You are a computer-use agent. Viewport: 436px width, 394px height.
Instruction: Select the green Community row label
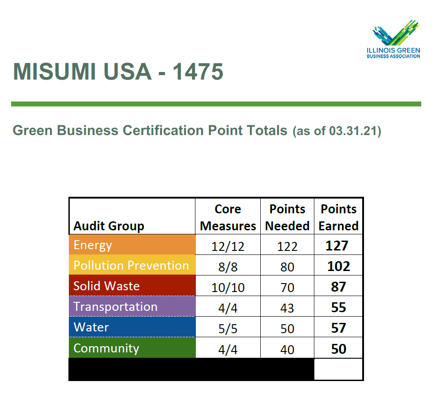coord(132,347)
